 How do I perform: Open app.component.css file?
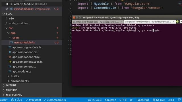pyautogui.click(x=25, y=52)
